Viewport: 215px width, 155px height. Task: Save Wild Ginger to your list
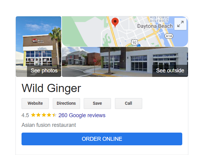pos(97,103)
